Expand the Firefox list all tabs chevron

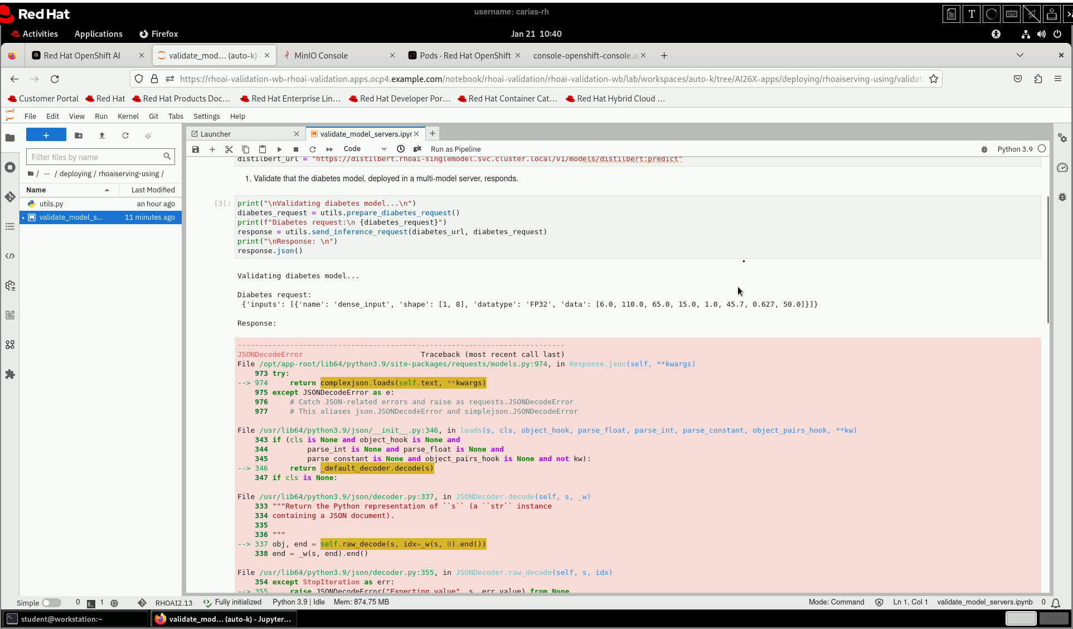click(1019, 55)
